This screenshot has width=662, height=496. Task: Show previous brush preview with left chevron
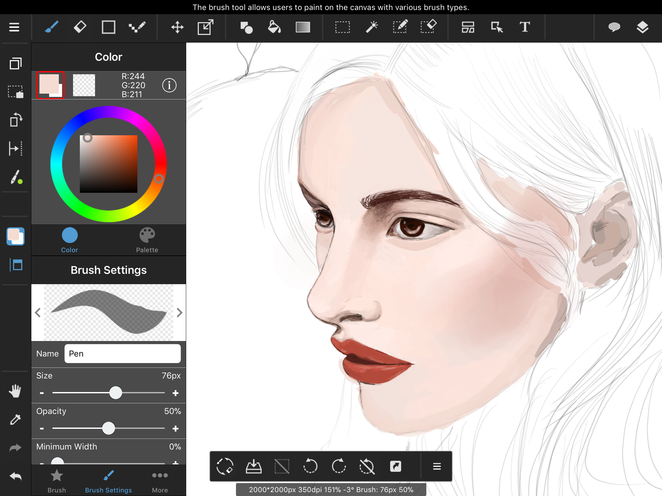point(38,313)
